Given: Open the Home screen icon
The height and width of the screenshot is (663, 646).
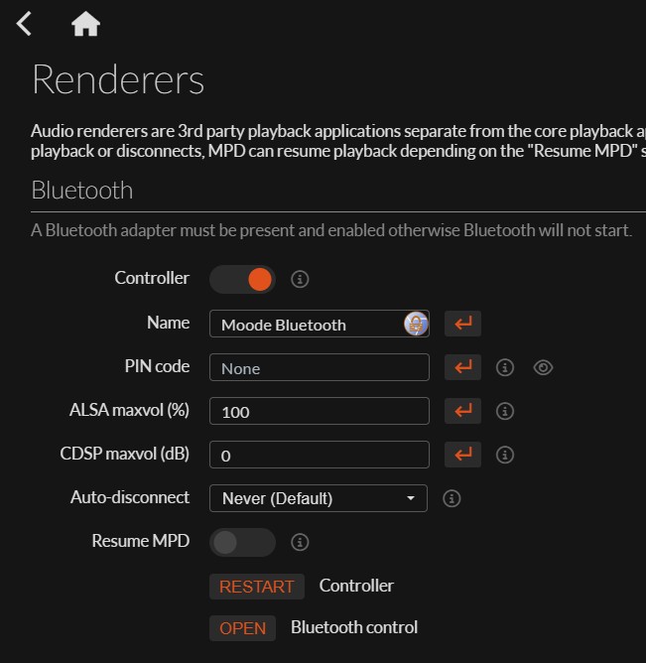Looking at the screenshot, I should (x=85, y=24).
